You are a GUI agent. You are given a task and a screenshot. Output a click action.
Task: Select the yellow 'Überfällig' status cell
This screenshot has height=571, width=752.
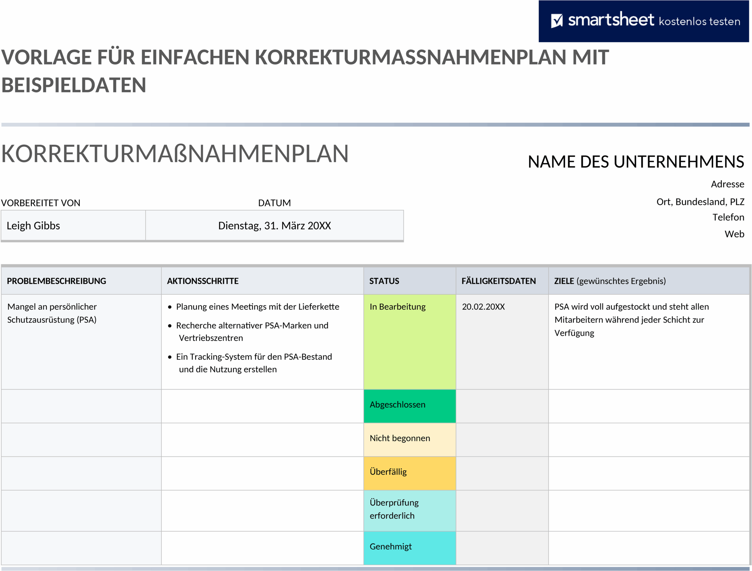410,473
